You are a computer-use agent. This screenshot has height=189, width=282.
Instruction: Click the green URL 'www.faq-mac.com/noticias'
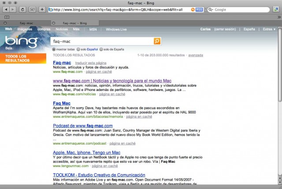[74, 94]
